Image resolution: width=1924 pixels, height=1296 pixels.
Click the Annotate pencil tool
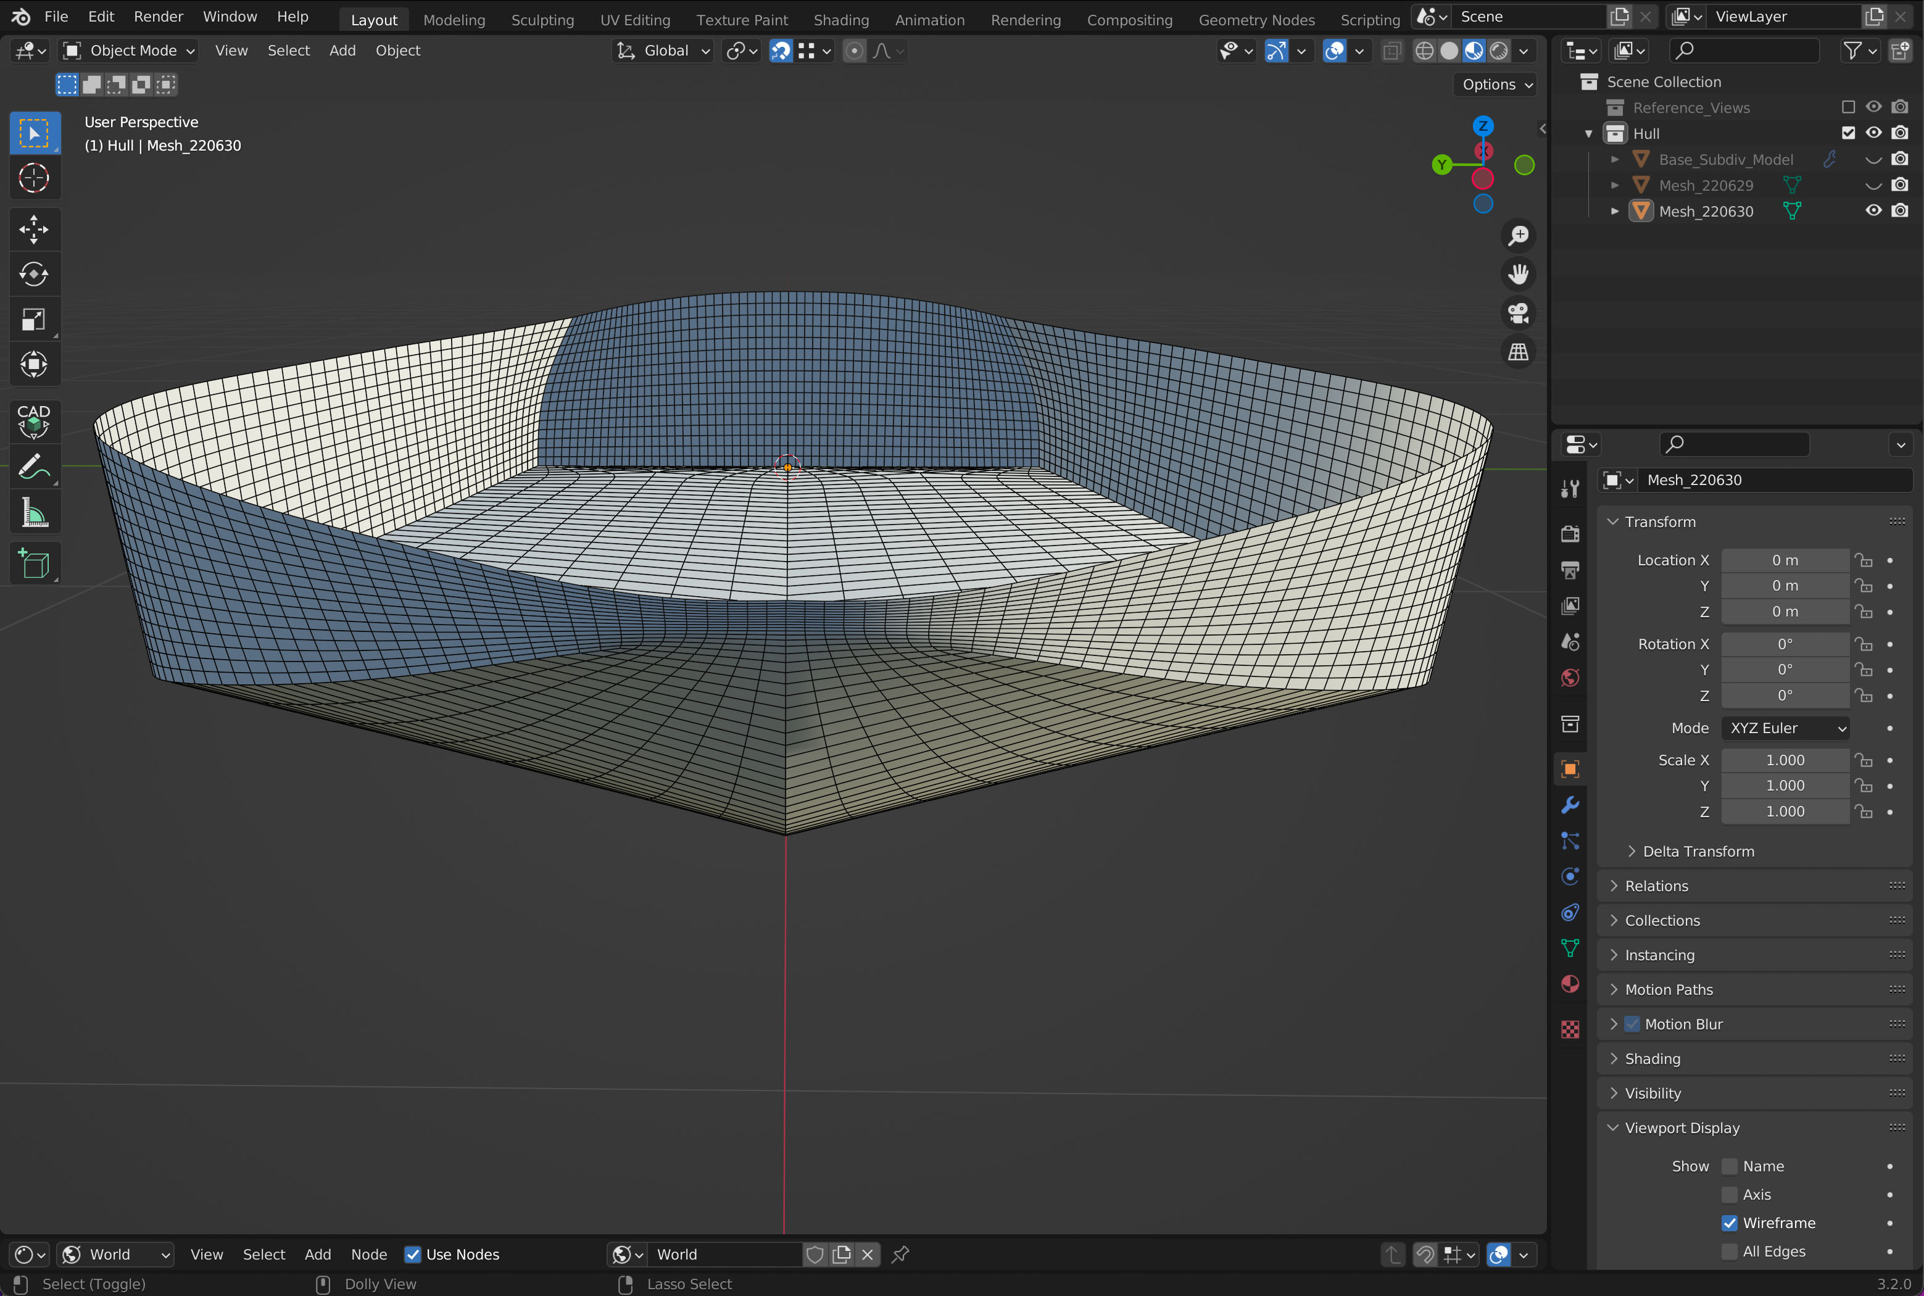click(34, 468)
